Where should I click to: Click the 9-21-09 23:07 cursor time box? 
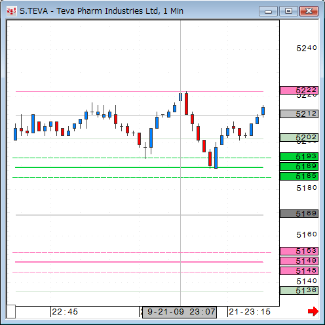(180, 312)
